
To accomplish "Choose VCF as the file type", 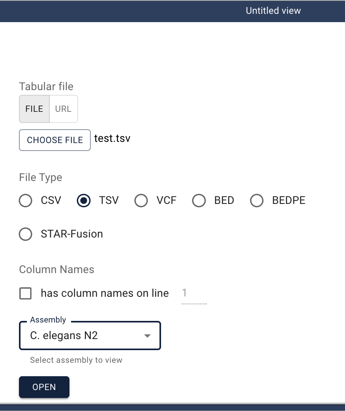I will point(141,201).
